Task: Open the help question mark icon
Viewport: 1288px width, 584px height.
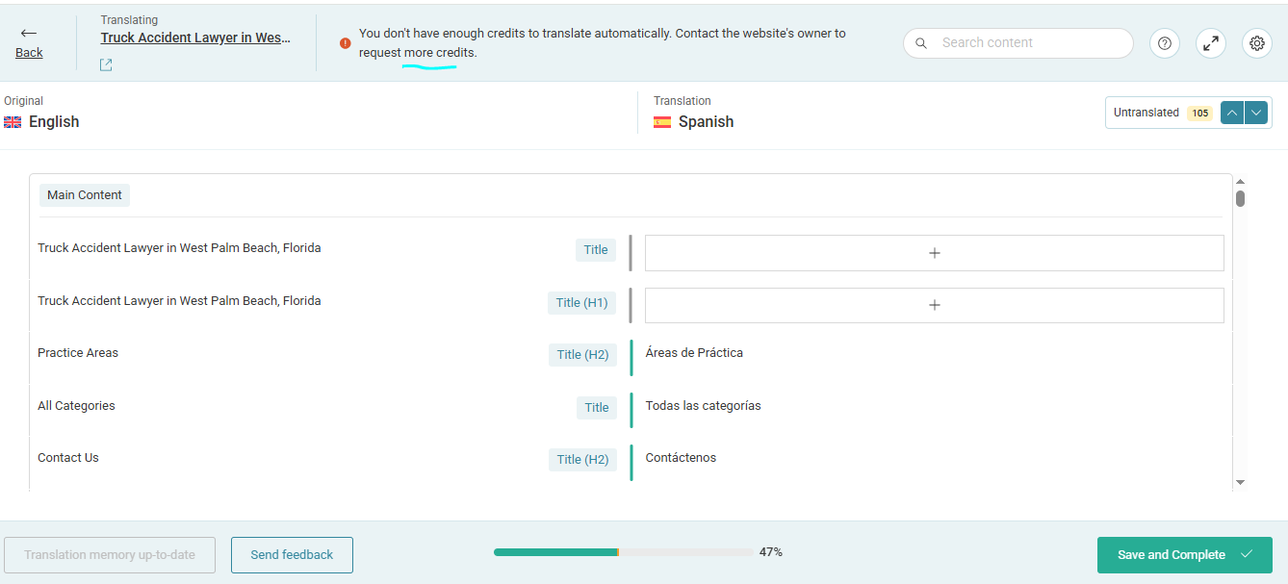Action: tap(1165, 43)
